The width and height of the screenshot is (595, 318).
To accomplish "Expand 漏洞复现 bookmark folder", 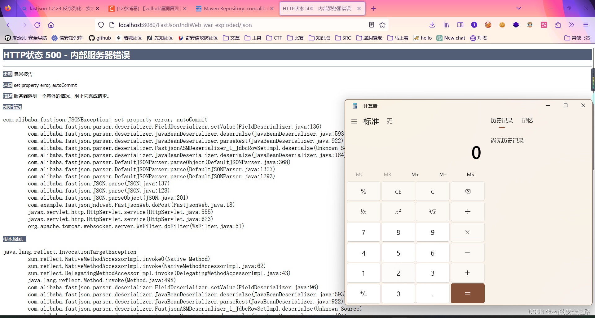I will [x=369, y=38].
